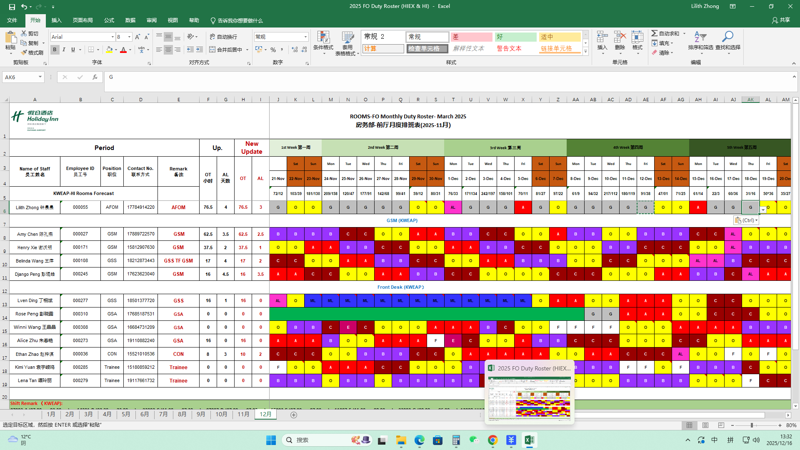Open the font name Arial dropdown
The height and width of the screenshot is (450, 800).
coord(112,37)
